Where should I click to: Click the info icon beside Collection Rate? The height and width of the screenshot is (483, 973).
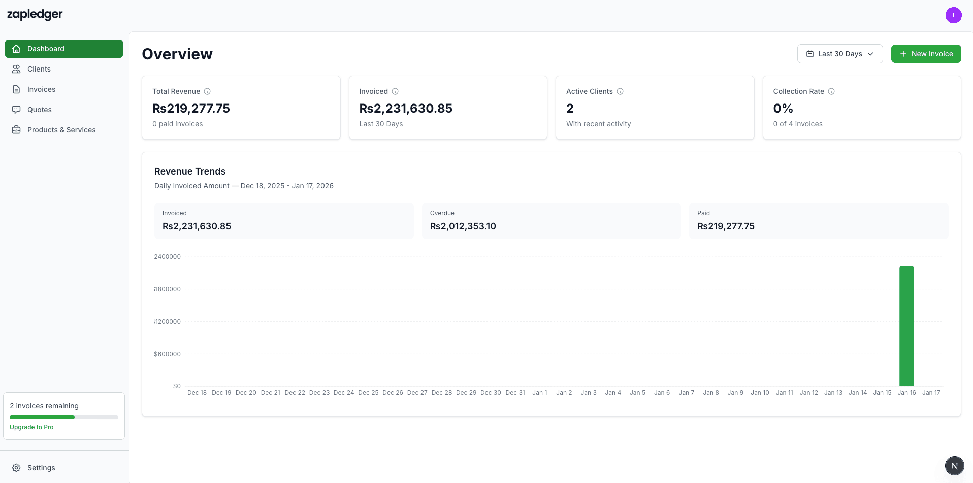pos(831,91)
